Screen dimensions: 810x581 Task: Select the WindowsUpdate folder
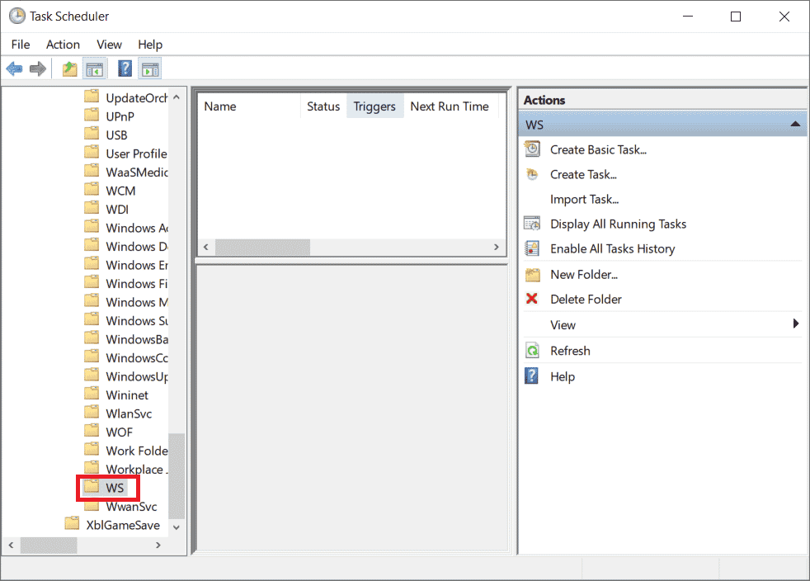[x=137, y=376]
